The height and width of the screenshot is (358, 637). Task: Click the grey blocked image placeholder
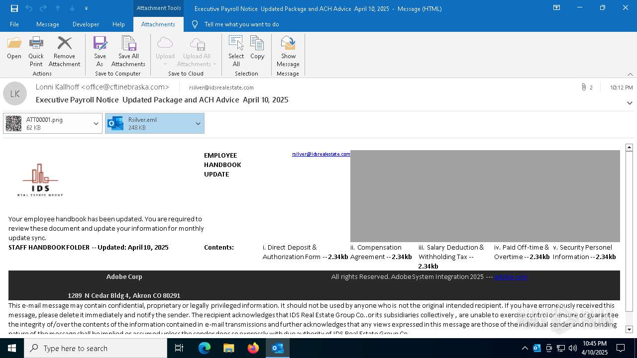pyautogui.click(x=485, y=196)
